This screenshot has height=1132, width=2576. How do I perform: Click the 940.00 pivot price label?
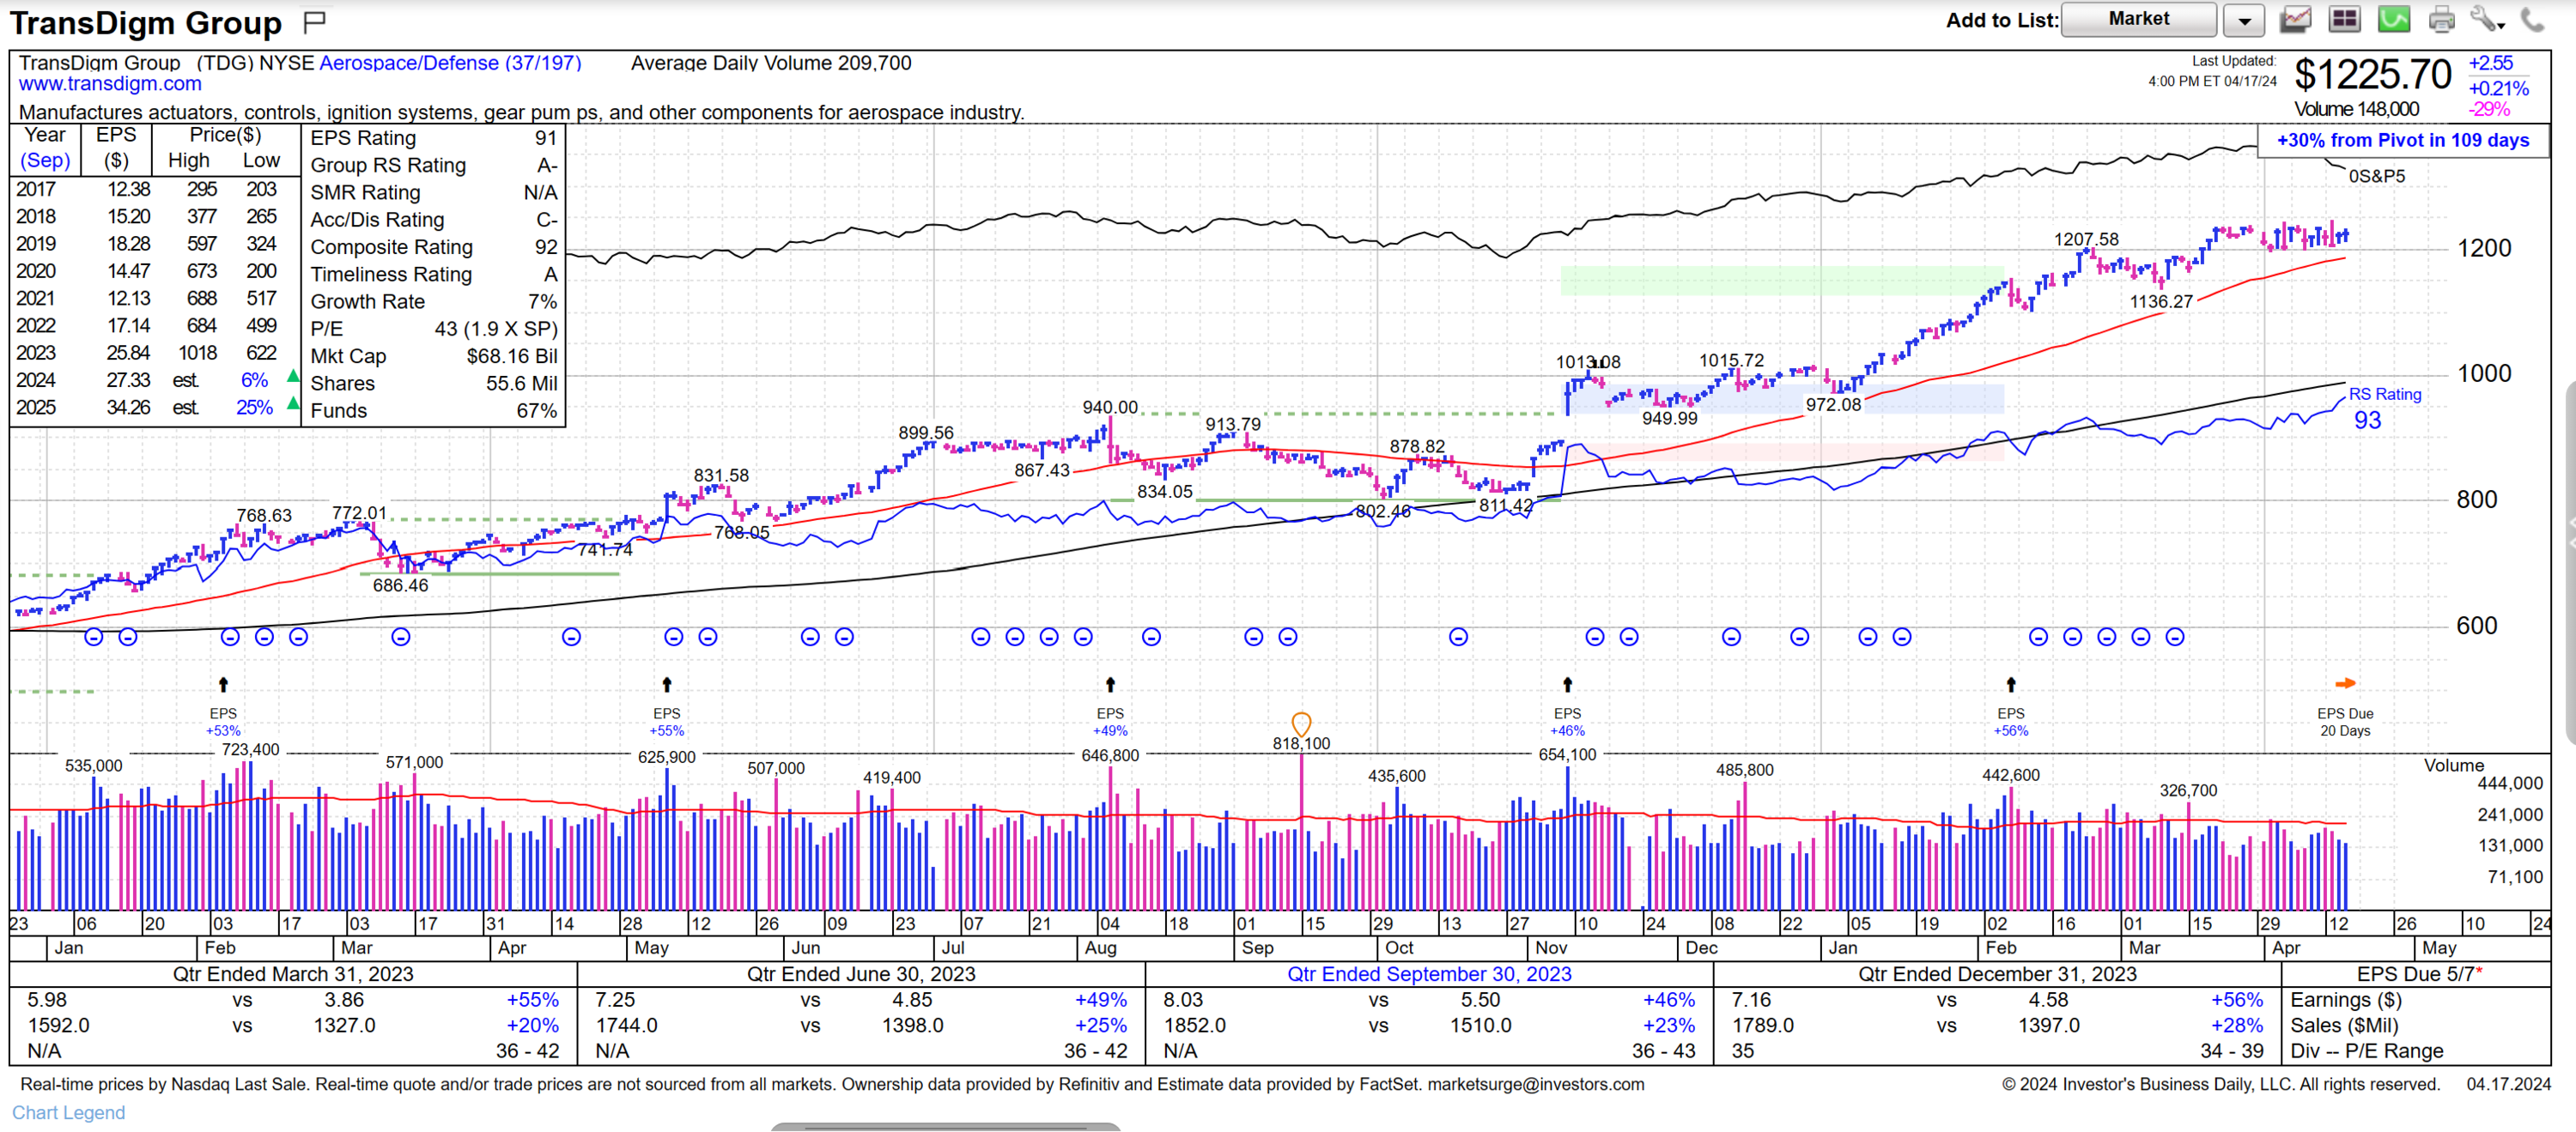click(1110, 408)
